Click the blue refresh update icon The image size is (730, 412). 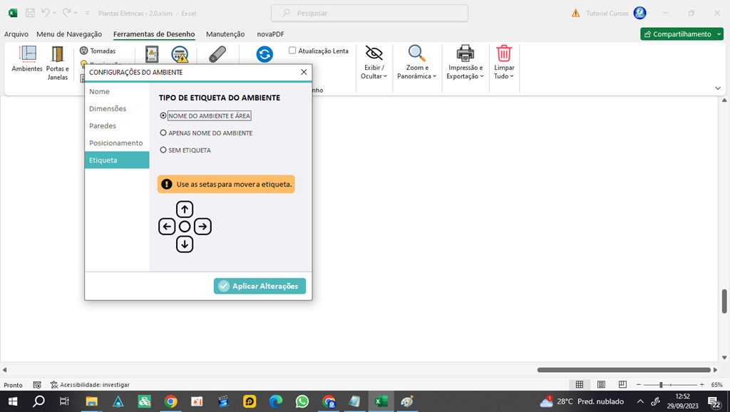(x=264, y=55)
